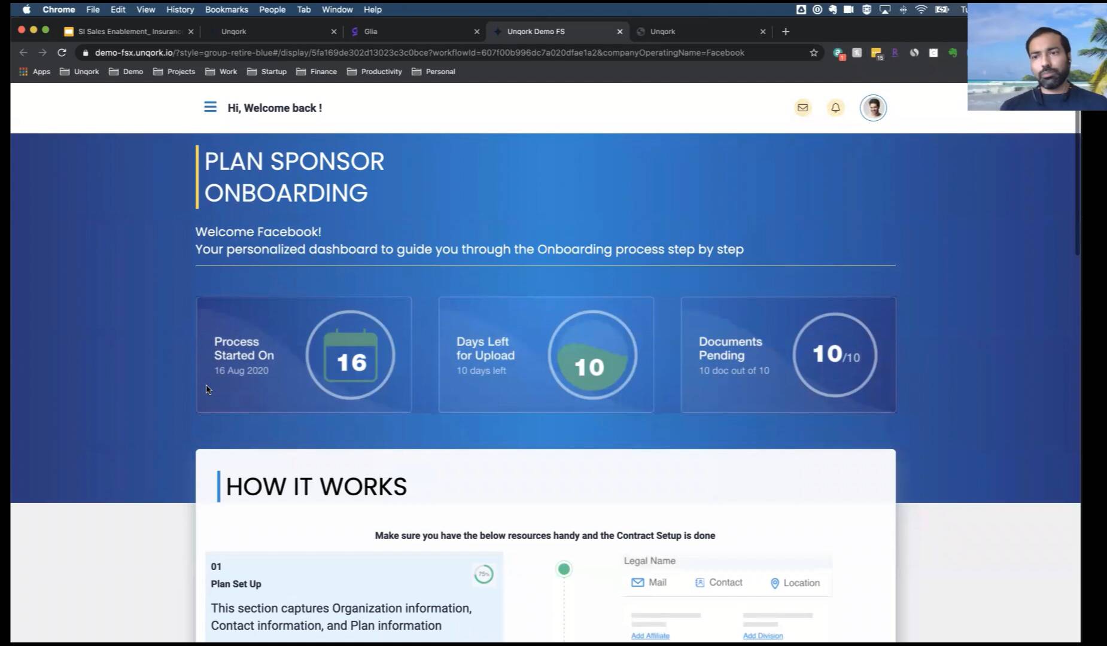This screenshot has width=1107, height=646.
Task: Click the "16 Aug 2020" date text
Action: coord(241,370)
